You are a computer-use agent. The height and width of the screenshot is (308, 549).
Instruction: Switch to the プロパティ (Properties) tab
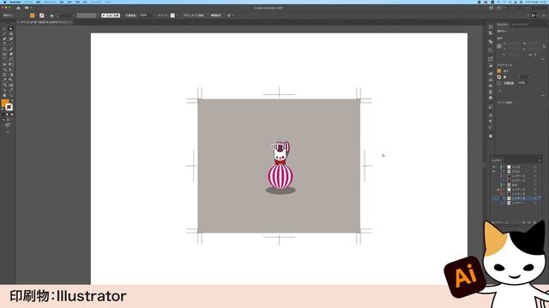pyautogui.click(x=504, y=25)
